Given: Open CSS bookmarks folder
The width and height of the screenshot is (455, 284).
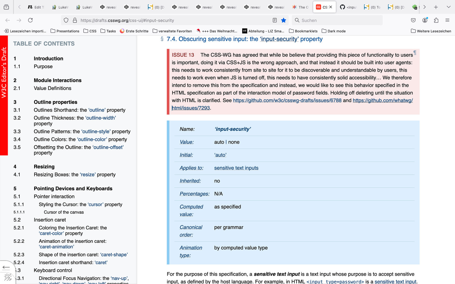Looking at the screenshot, I should (x=90, y=31).
